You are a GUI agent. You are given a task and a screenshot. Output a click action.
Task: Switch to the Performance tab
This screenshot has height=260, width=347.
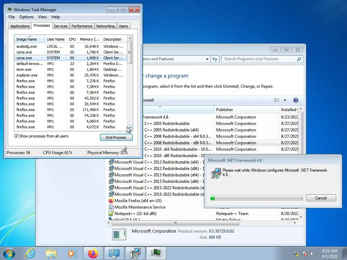82,26
